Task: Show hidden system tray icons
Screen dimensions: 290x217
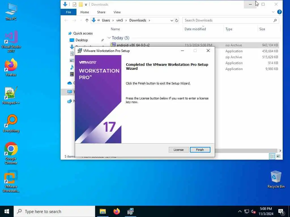Action: click(x=240, y=211)
